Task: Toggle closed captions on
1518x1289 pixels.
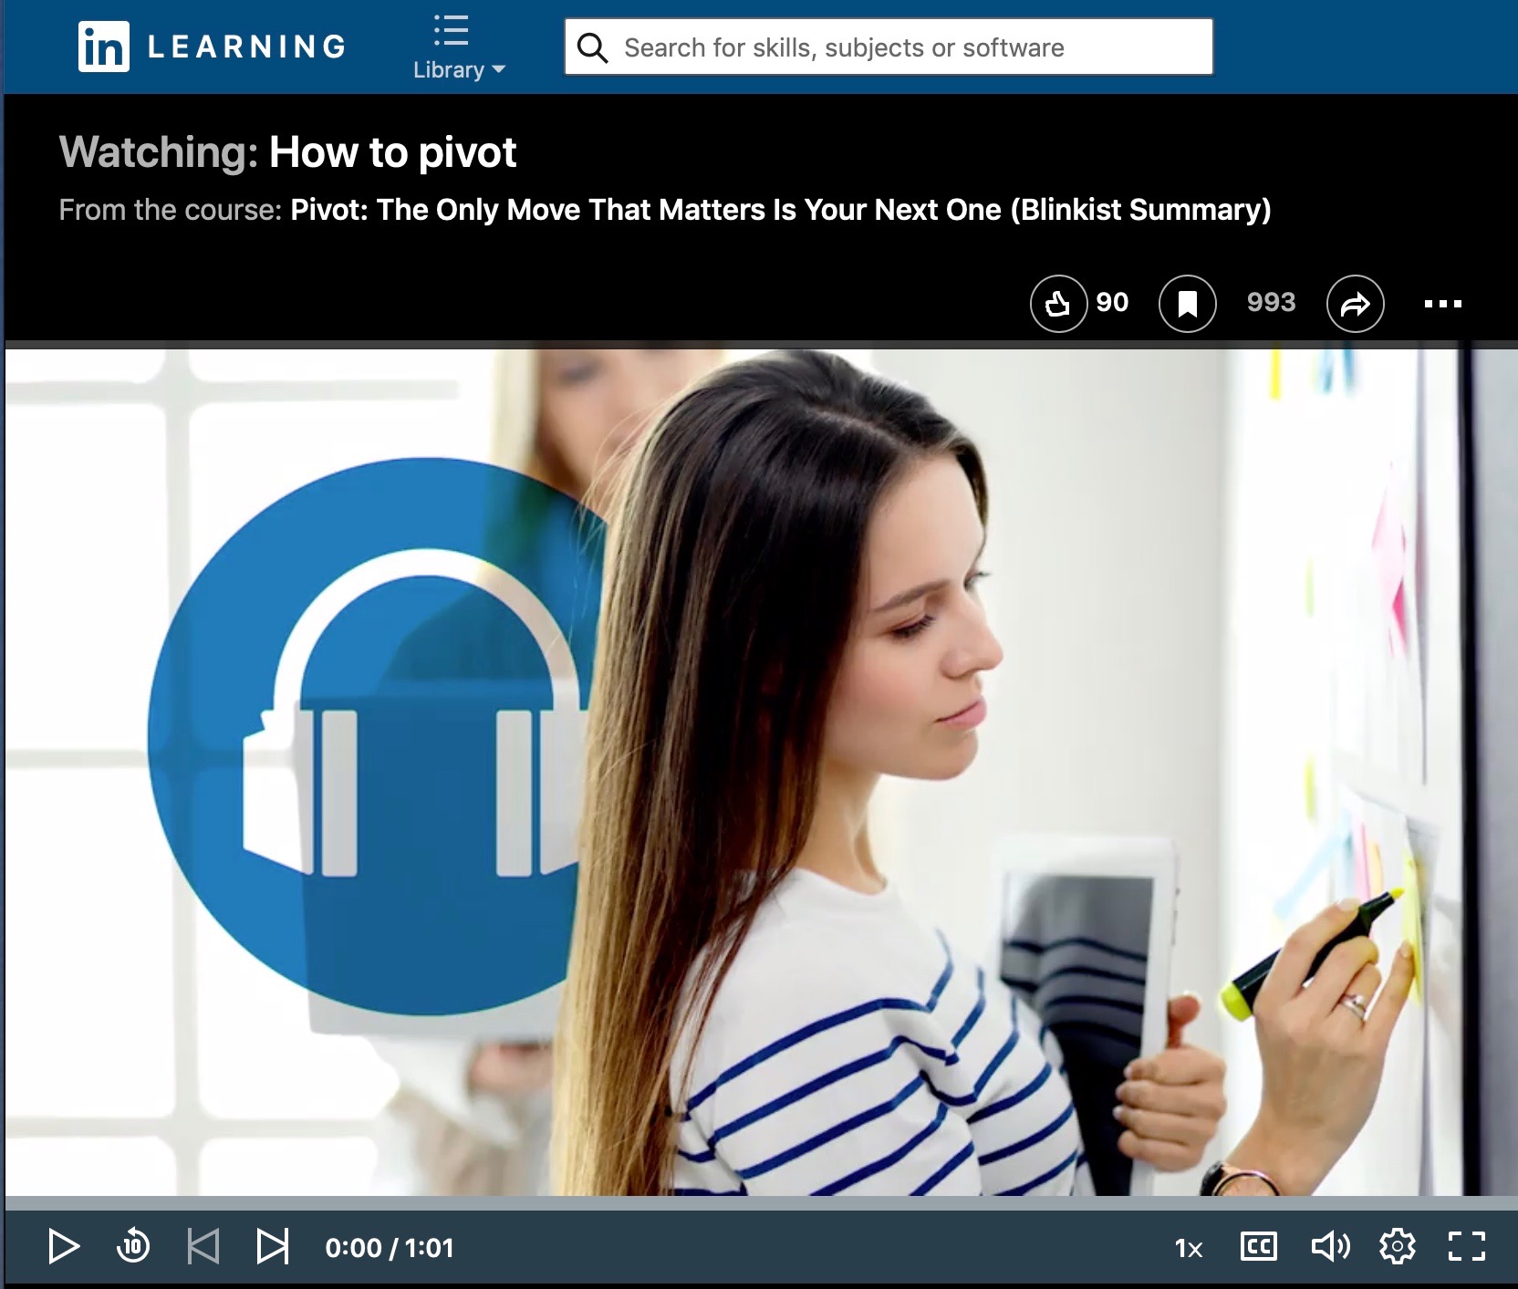Action: (1259, 1246)
